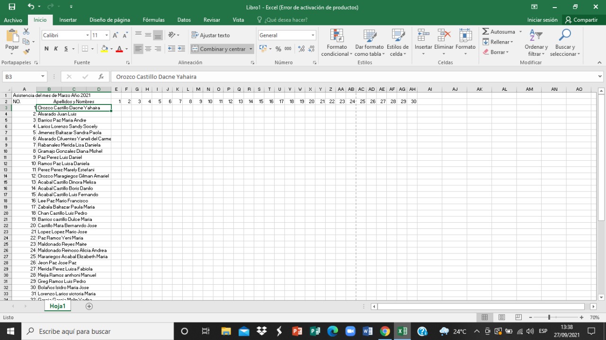Increase font size with large A icon
Image resolution: width=606 pixels, height=340 pixels.
[x=116, y=35]
